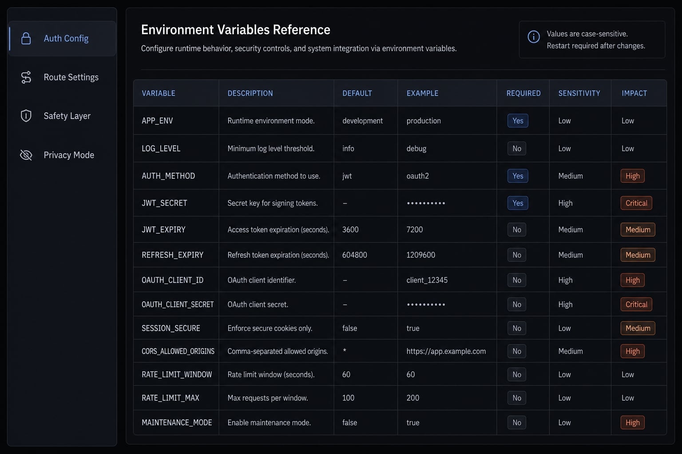This screenshot has height=454, width=682.
Task: Click the jwt default value
Action: point(347,176)
